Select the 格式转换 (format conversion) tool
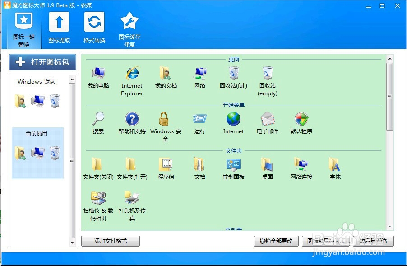This screenshot has width=407, height=266. point(94,28)
